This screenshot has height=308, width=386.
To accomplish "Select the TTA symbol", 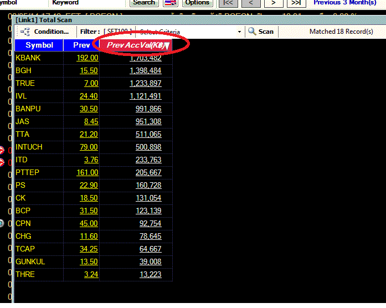I will tap(22, 135).
